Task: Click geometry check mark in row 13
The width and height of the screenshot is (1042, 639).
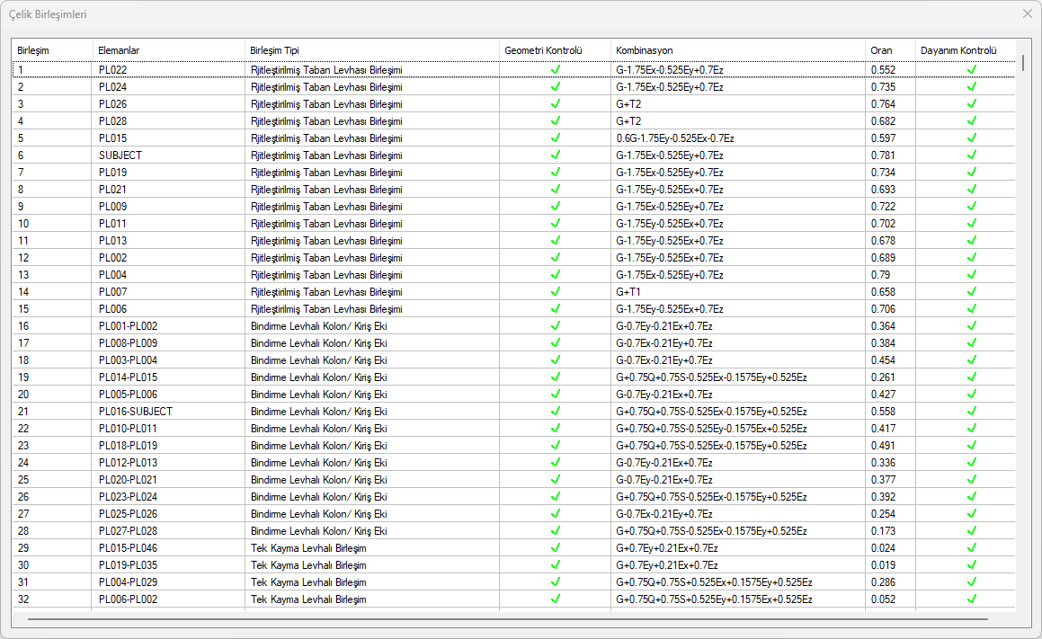Action: click(556, 275)
